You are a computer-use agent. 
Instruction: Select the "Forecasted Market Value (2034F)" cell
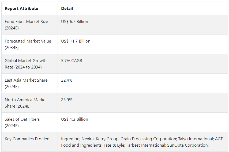point(28,44)
